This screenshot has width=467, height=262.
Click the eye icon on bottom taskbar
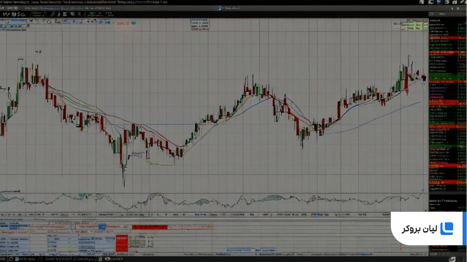point(108,259)
